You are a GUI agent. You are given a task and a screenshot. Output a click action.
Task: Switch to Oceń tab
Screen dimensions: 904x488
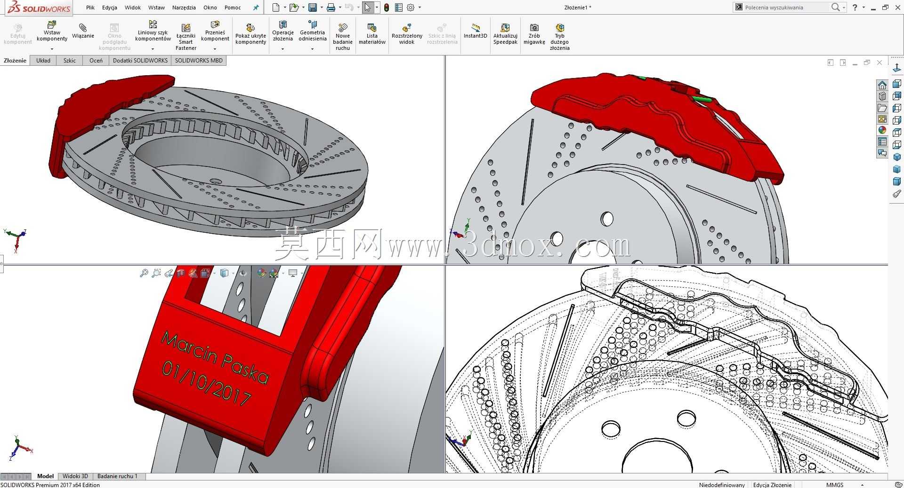pos(96,61)
